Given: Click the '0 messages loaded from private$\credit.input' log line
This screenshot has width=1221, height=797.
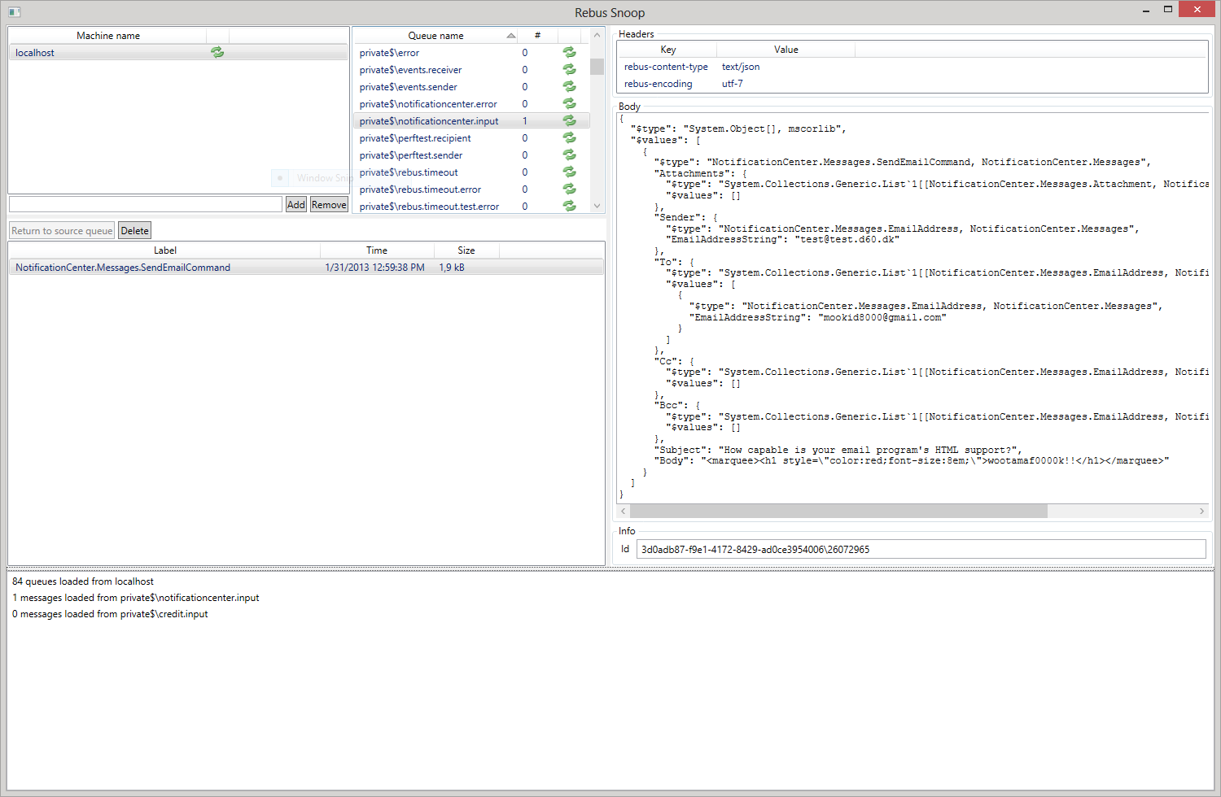Looking at the screenshot, I should pos(110,613).
